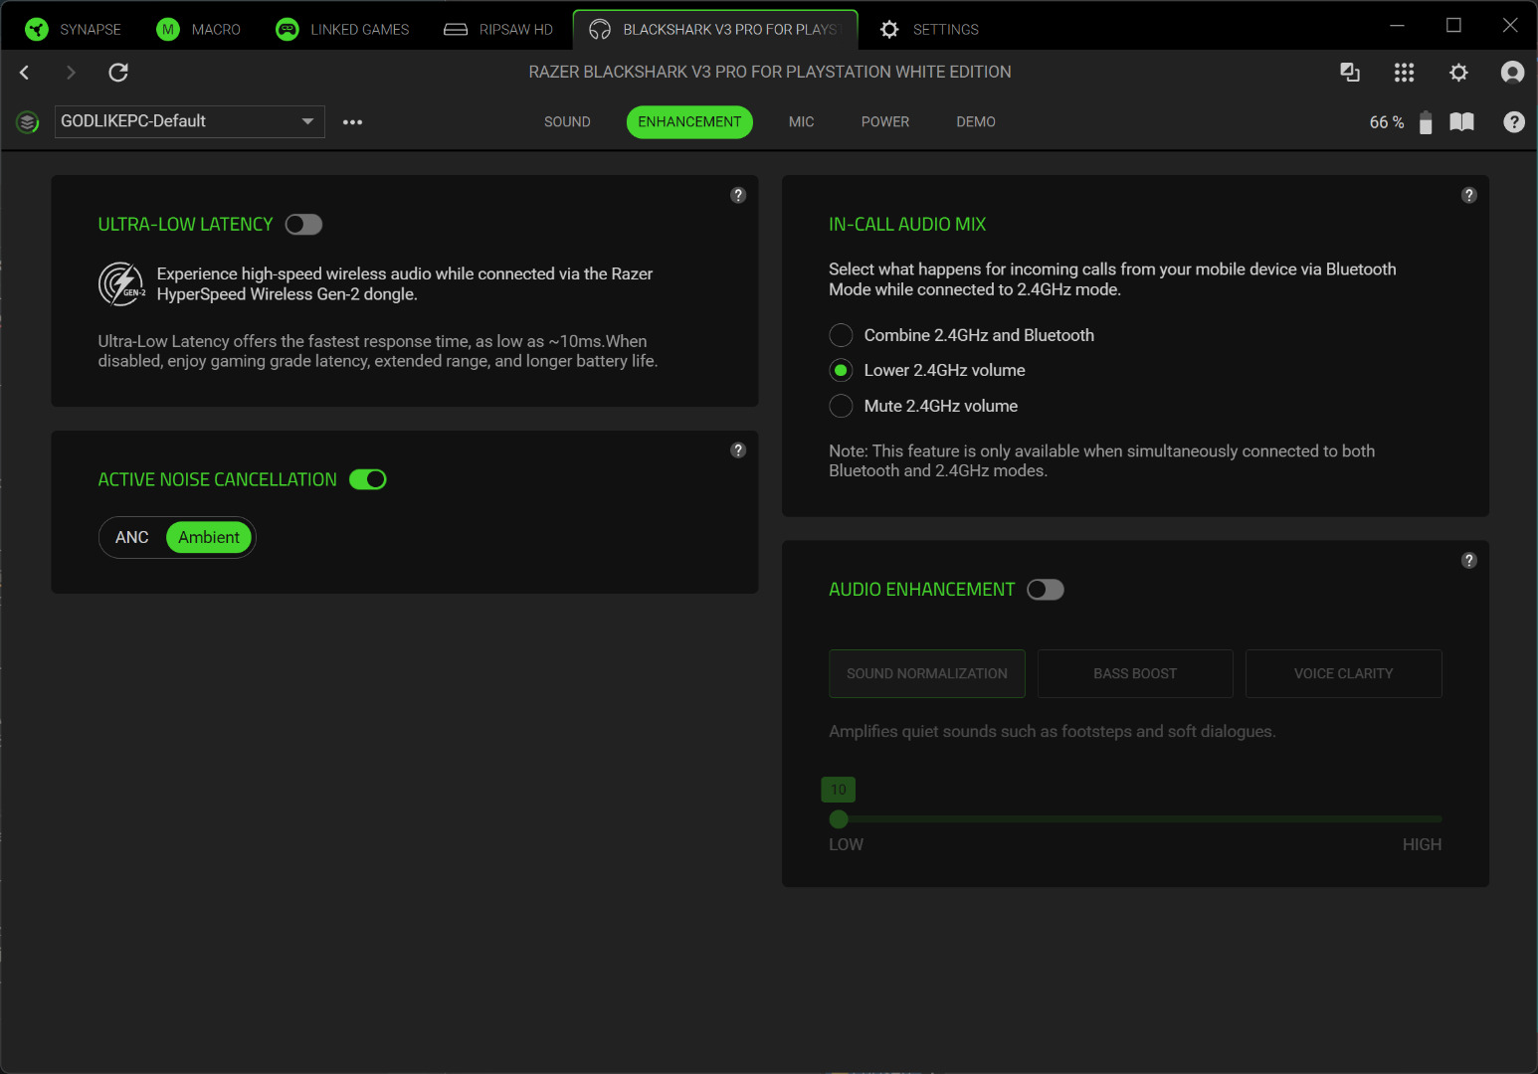Screen dimensions: 1538x1074
Task: Go back using the left arrow
Action: pos(25,73)
